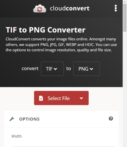Click the scrollbar up arrow

tap(125, 2)
